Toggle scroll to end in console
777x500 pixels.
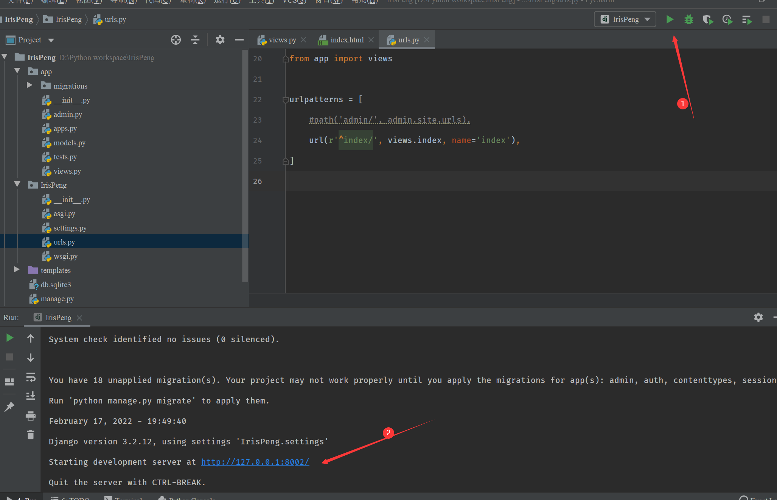coord(31,396)
